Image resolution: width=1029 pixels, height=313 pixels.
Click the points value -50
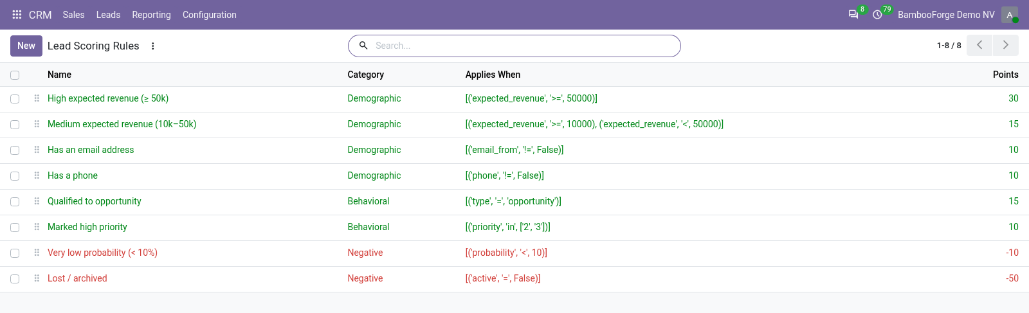tap(1012, 278)
